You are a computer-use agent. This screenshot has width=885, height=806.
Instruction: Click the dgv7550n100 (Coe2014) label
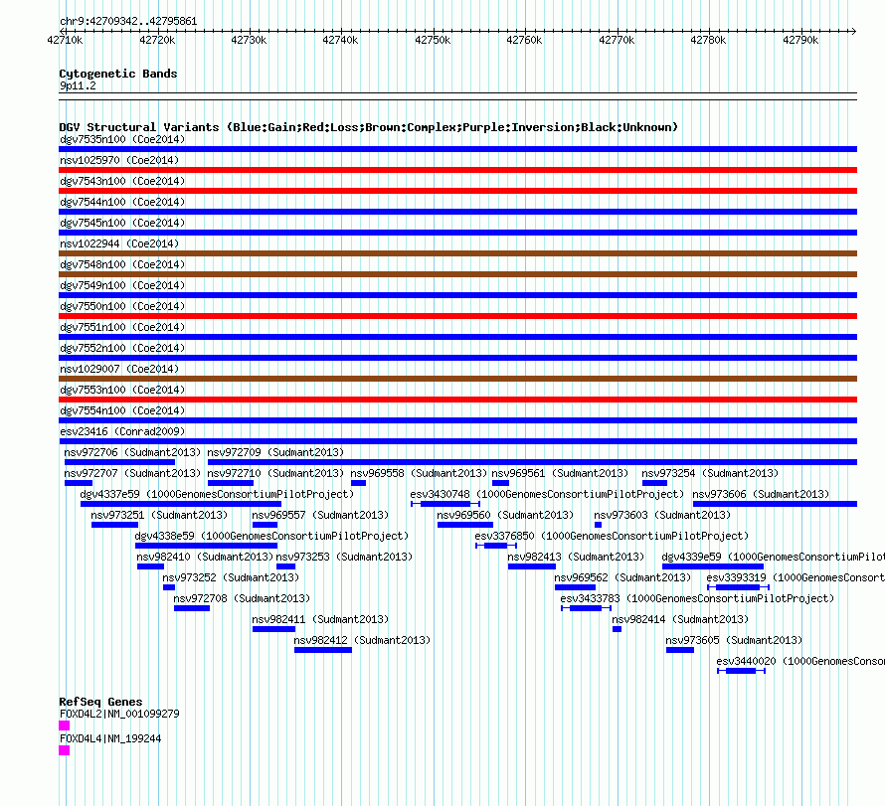click(122, 306)
